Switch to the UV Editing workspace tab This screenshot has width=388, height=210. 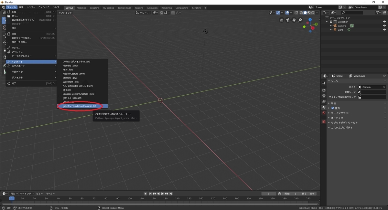tap(109, 8)
